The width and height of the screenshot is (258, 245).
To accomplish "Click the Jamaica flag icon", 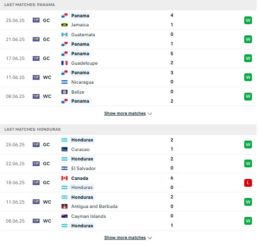I will [64, 25].
